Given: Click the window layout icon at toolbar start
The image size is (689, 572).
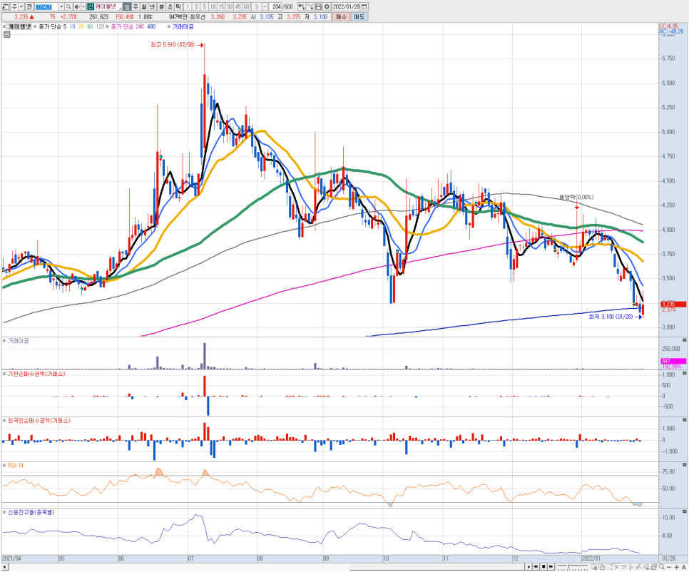Looking at the screenshot, I should pos(5,6).
